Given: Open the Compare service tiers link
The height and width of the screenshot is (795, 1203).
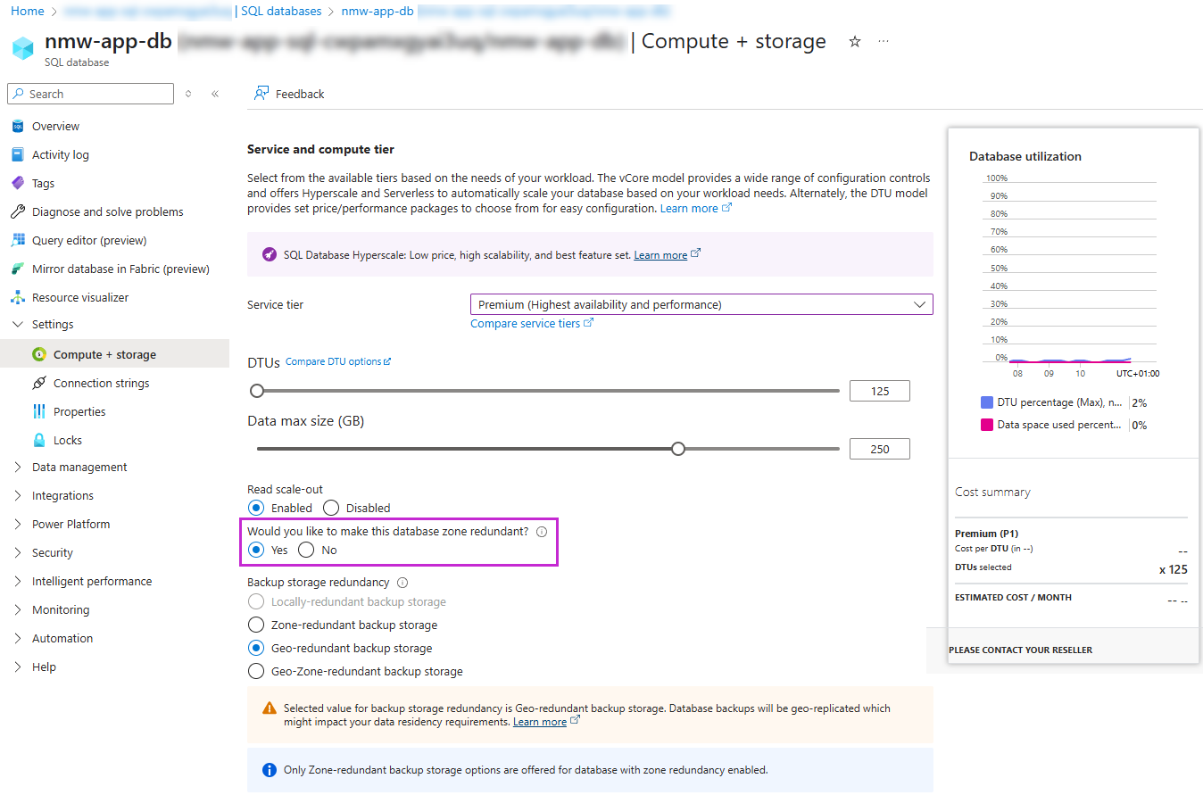Looking at the screenshot, I should coord(526,322).
